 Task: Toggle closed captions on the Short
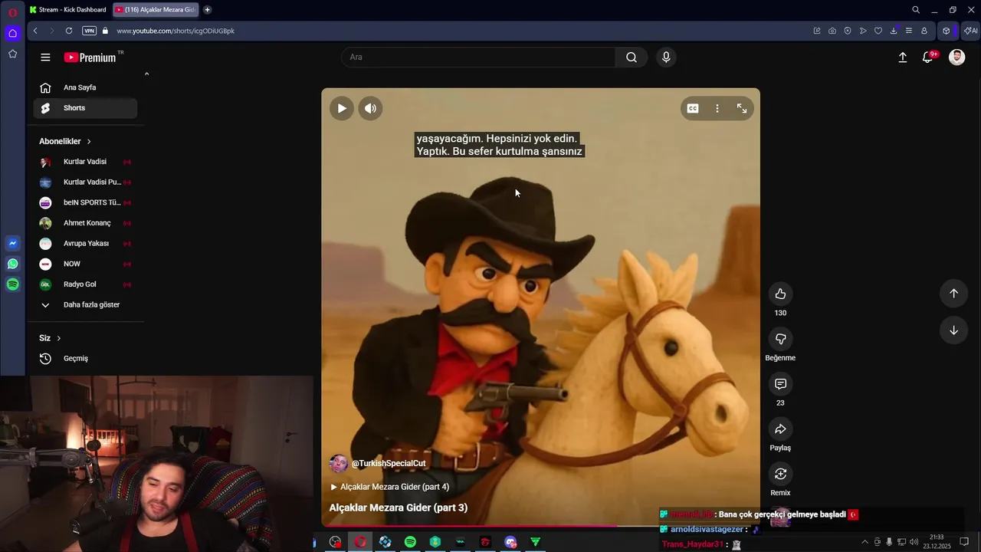[693, 108]
